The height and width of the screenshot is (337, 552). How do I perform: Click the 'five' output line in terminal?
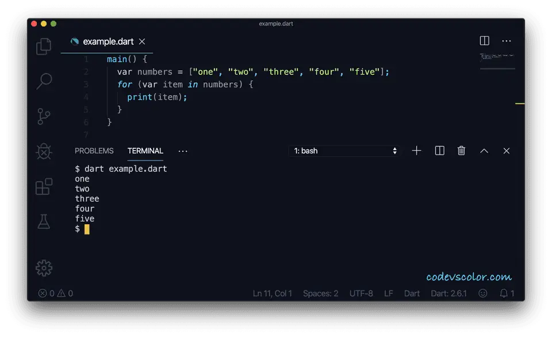coord(85,219)
